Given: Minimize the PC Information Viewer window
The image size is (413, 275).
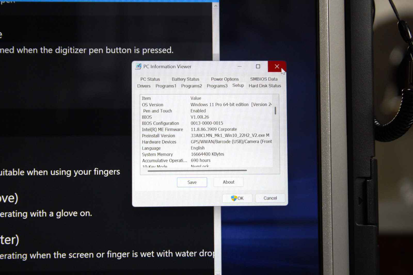Looking at the screenshot, I should (240, 66).
